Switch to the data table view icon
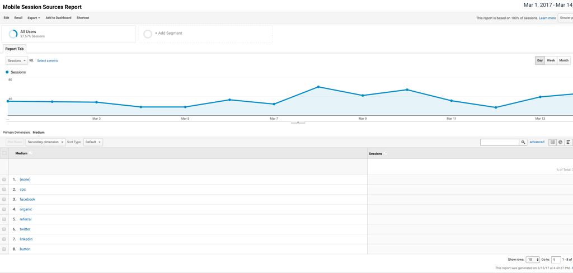This screenshot has width=573, height=273. [552, 142]
